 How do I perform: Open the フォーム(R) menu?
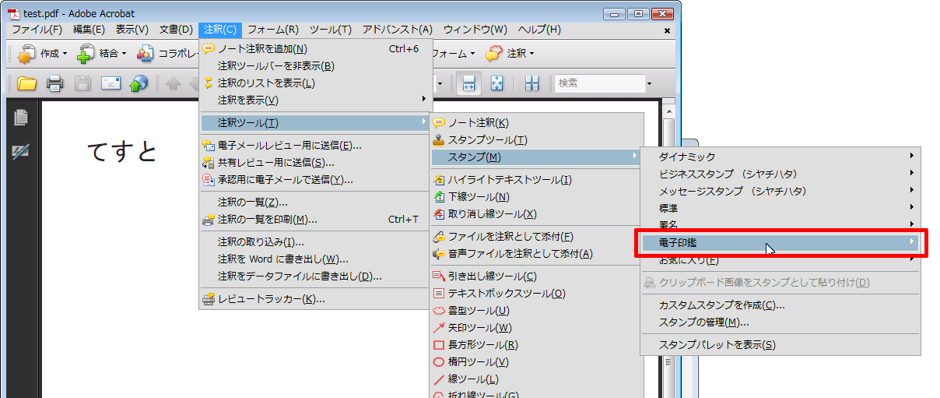coord(273,30)
